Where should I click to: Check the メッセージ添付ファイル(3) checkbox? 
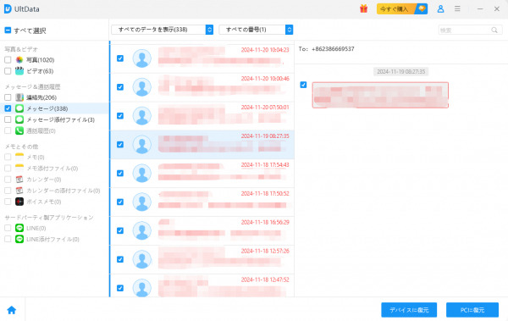8,119
